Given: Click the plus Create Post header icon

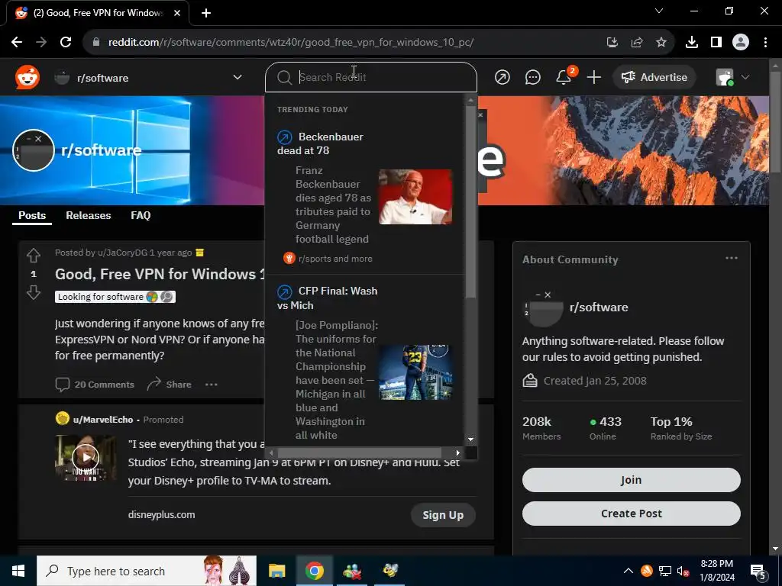Looking at the screenshot, I should click(594, 77).
